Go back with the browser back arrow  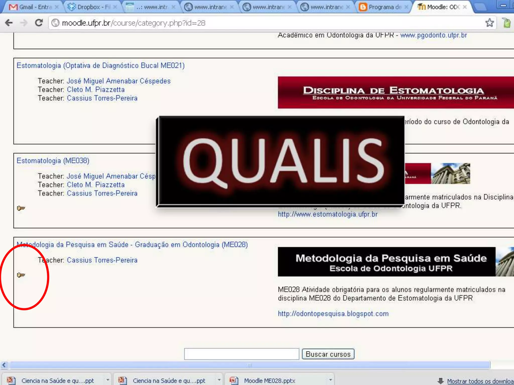point(9,23)
